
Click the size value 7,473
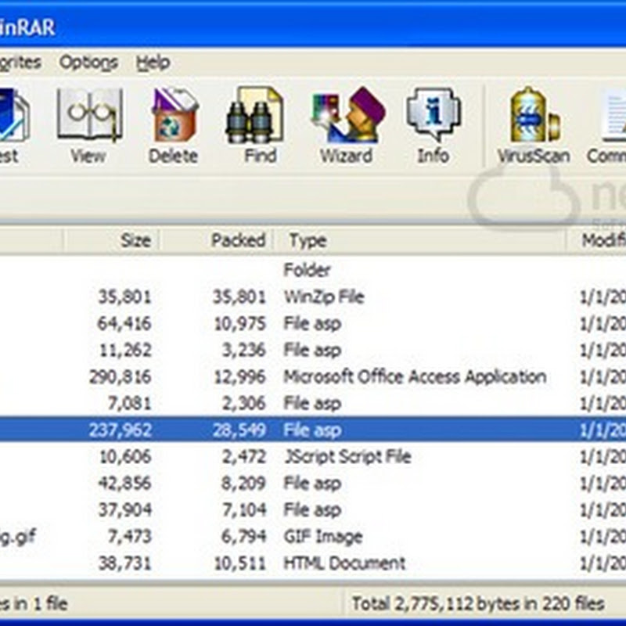130,537
